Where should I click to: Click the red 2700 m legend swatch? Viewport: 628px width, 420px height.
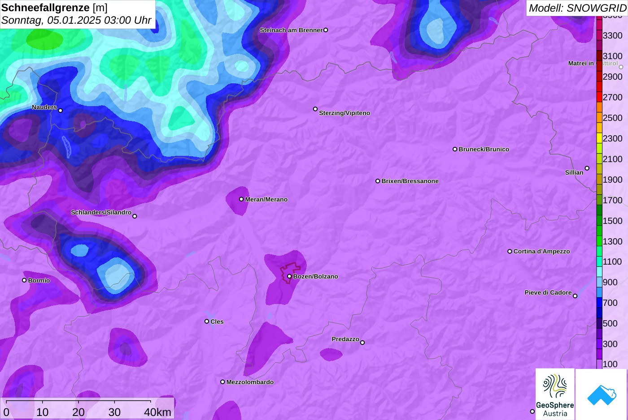(599, 97)
